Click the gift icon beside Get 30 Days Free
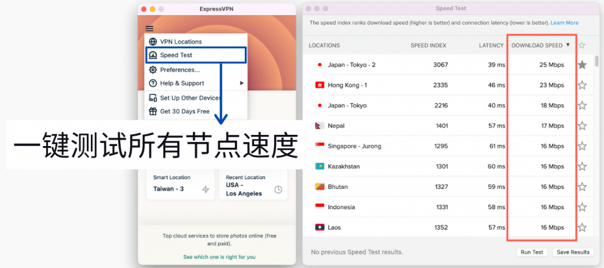This screenshot has height=268, width=604. point(153,111)
